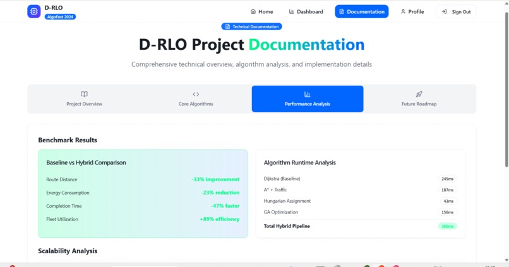Image resolution: width=509 pixels, height=267 pixels.
Task: Click the Hungarian Assignment row label
Action: 287,201
